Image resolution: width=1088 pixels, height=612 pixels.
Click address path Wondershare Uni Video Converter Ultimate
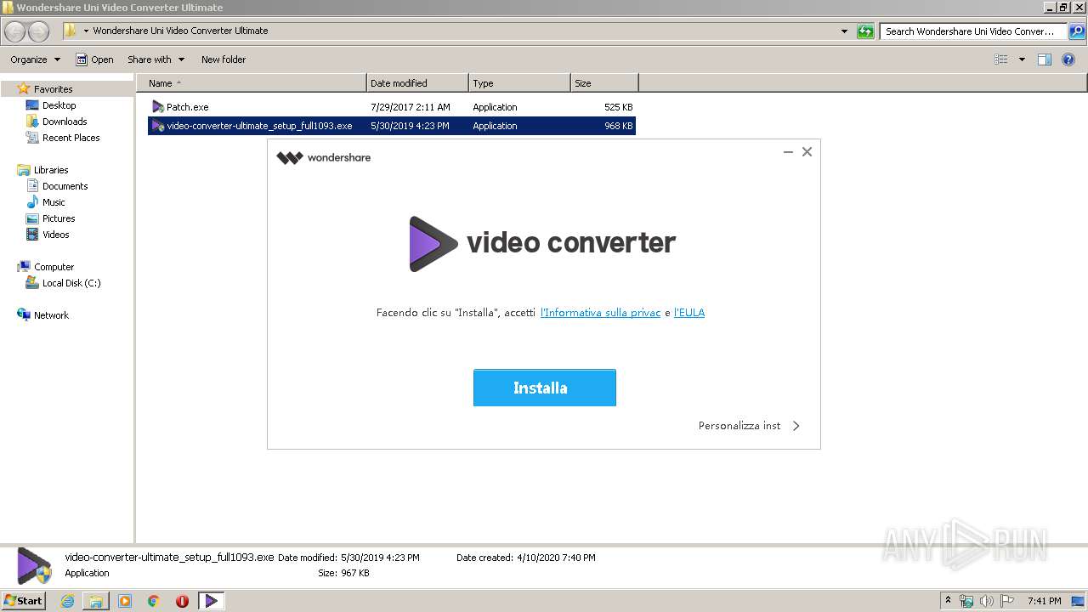[x=180, y=31]
